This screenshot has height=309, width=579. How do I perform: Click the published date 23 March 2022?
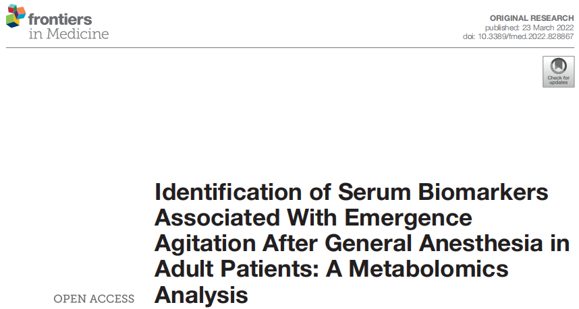click(529, 27)
